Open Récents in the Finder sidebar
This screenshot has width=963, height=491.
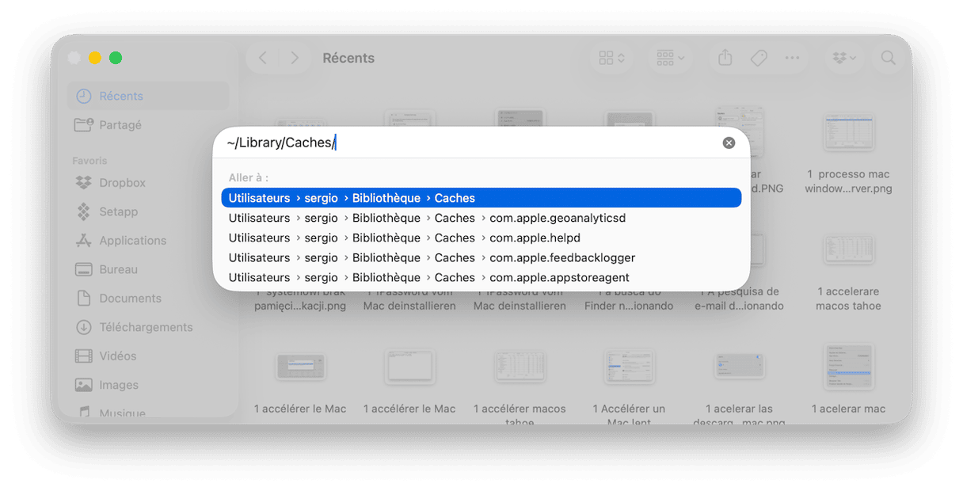(x=148, y=96)
